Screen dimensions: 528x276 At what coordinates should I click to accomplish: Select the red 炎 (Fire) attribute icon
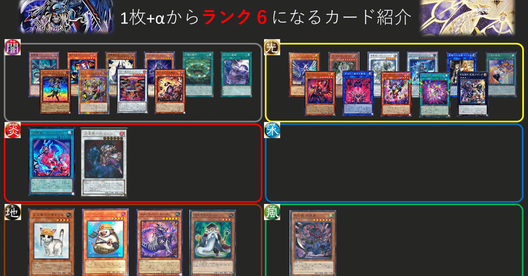pyautogui.click(x=10, y=130)
